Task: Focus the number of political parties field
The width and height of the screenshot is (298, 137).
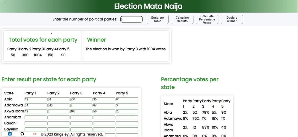Action: click(132, 19)
